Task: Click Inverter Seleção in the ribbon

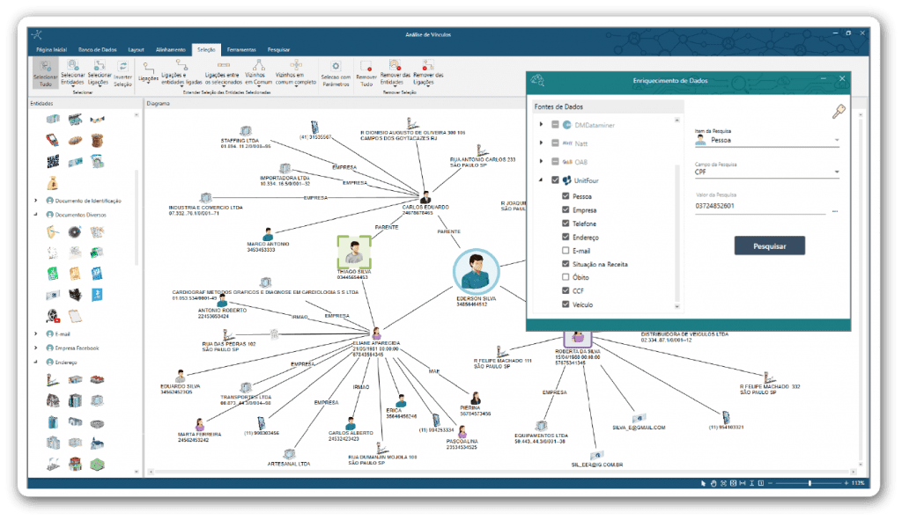Action: tap(122, 74)
